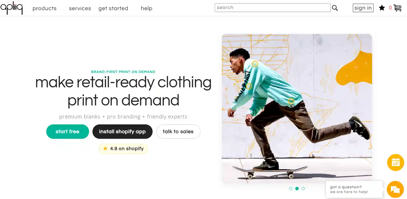Select the first carousel slide dot
The width and height of the screenshot is (407, 199).
click(291, 189)
